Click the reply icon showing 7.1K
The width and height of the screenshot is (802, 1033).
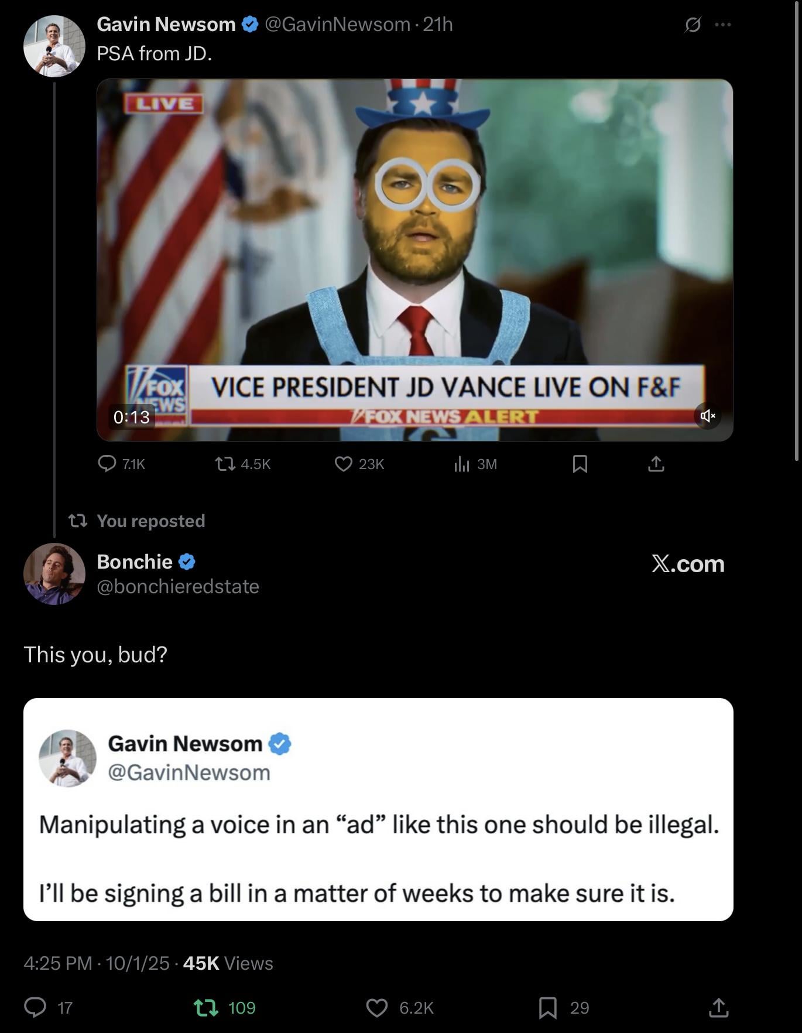click(x=107, y=464)
